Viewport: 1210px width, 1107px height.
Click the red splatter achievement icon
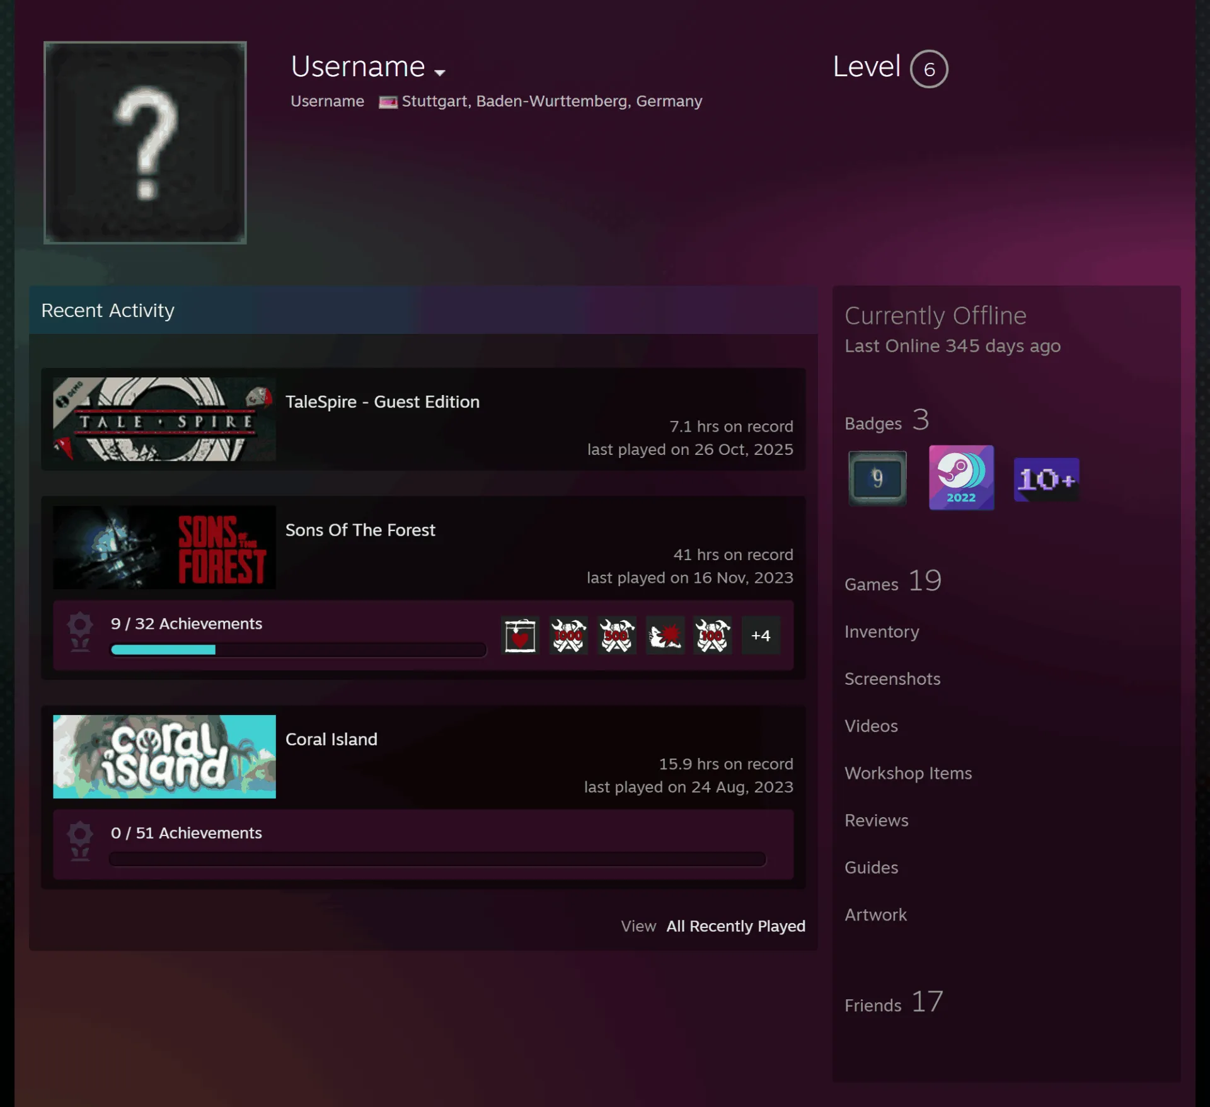tap(665, 636)
